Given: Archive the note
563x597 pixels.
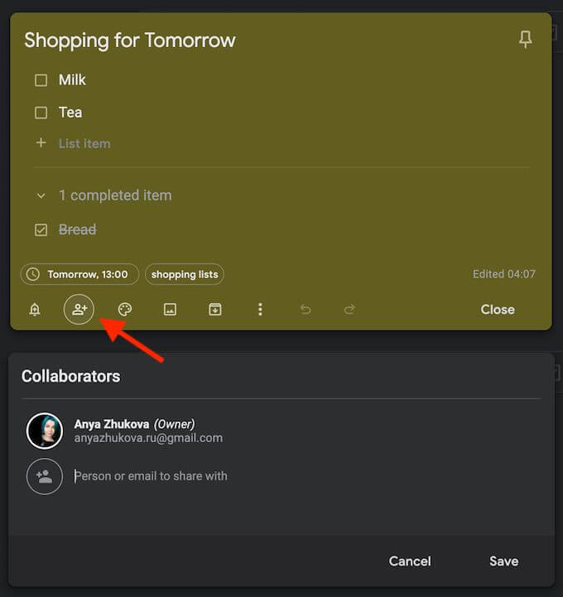Looking at the screenshot, I should pos(215,309).
